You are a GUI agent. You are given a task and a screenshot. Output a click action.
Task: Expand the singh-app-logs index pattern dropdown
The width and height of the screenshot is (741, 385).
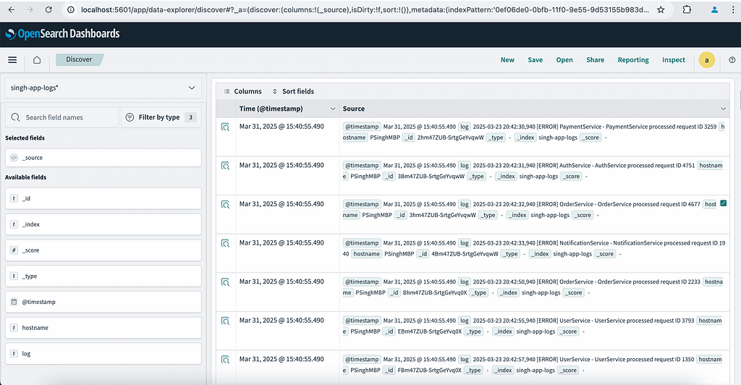tap(103, 88)
